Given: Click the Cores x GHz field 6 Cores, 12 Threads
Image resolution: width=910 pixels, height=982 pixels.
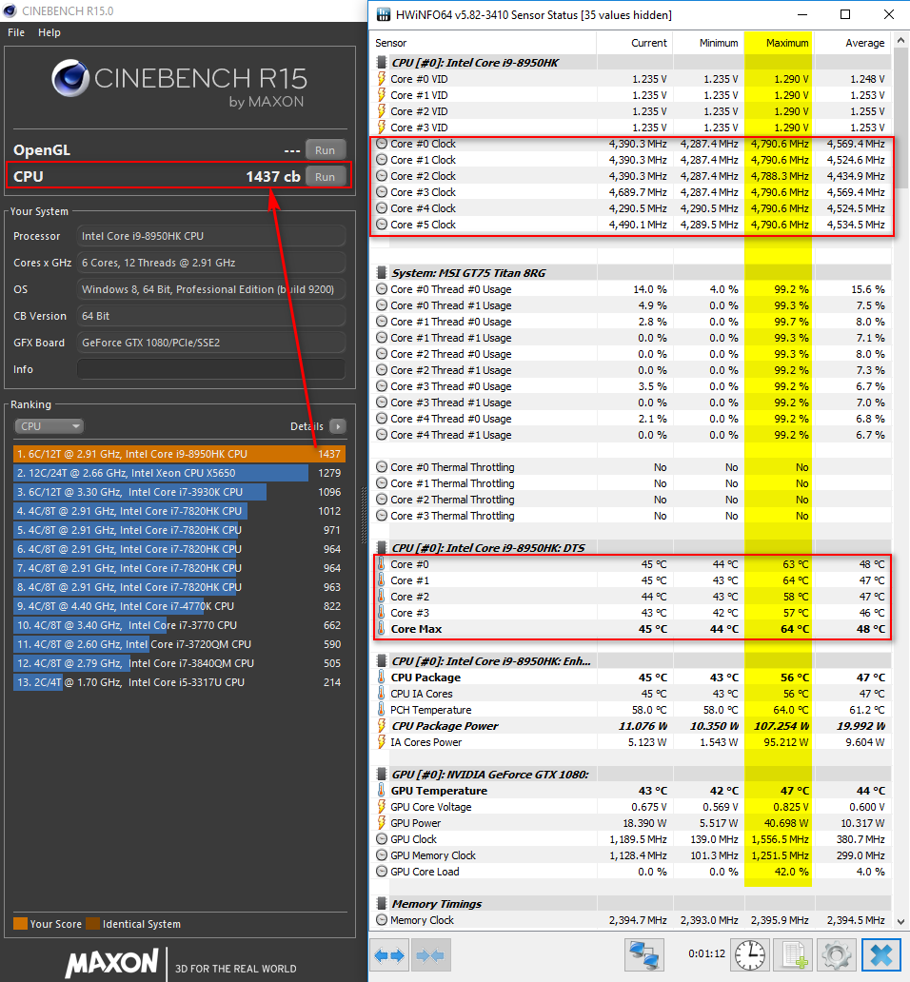Looking at the screenshot, I should point(211,263).
